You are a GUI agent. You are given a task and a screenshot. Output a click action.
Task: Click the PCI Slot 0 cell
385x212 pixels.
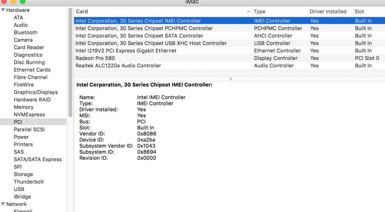(367, 58)
